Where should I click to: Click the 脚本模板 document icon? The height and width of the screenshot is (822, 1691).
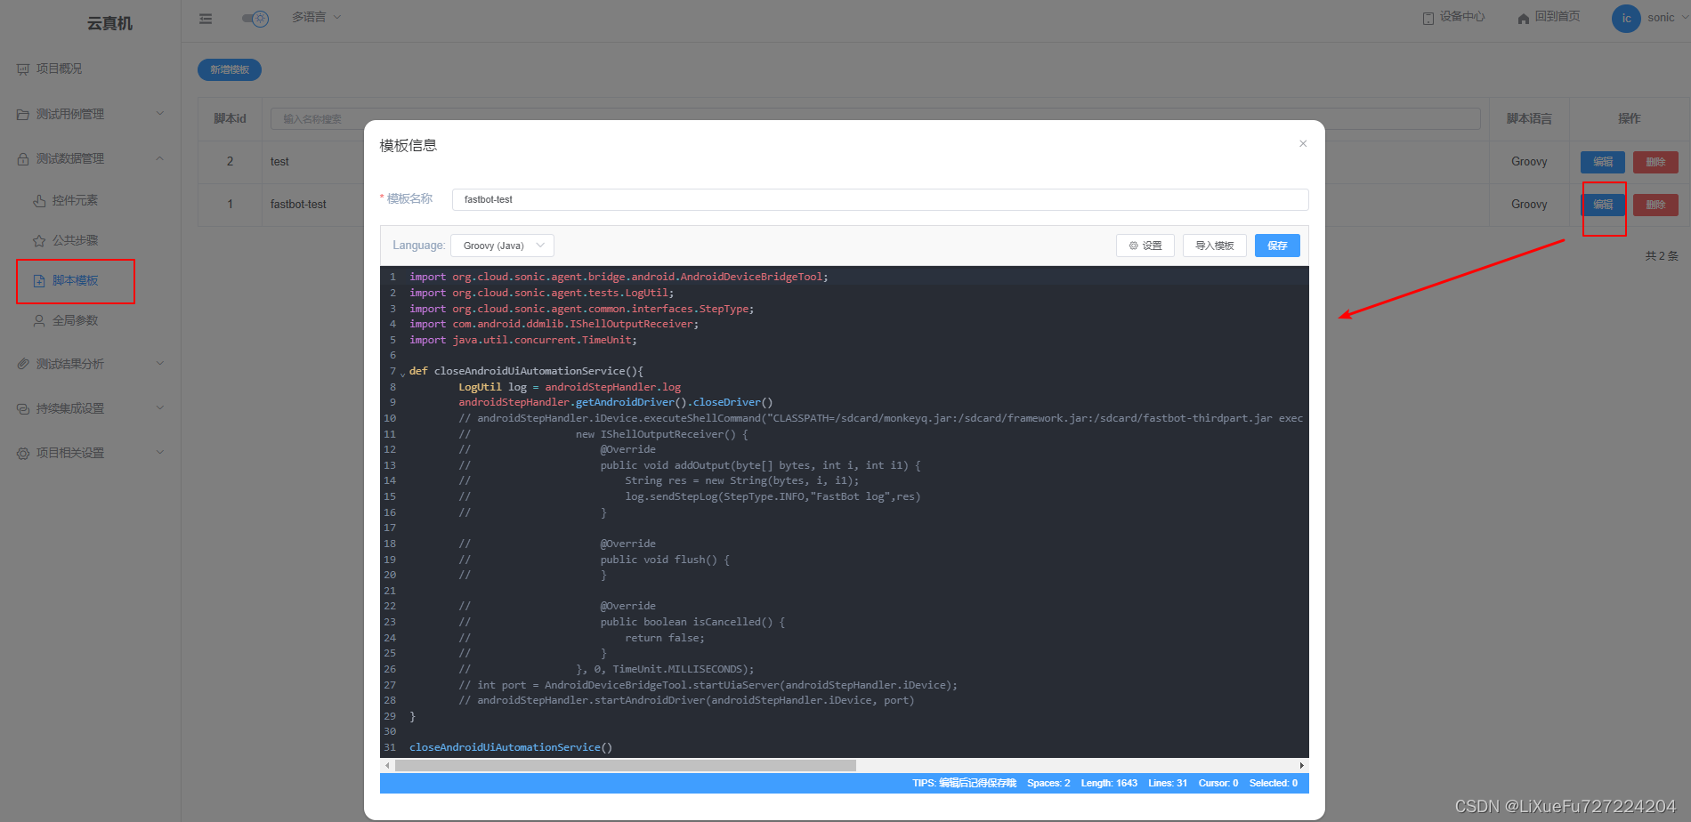click(39, 280)
